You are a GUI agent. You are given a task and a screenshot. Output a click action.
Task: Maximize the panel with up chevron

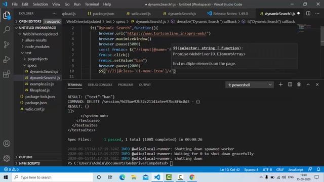308,84
